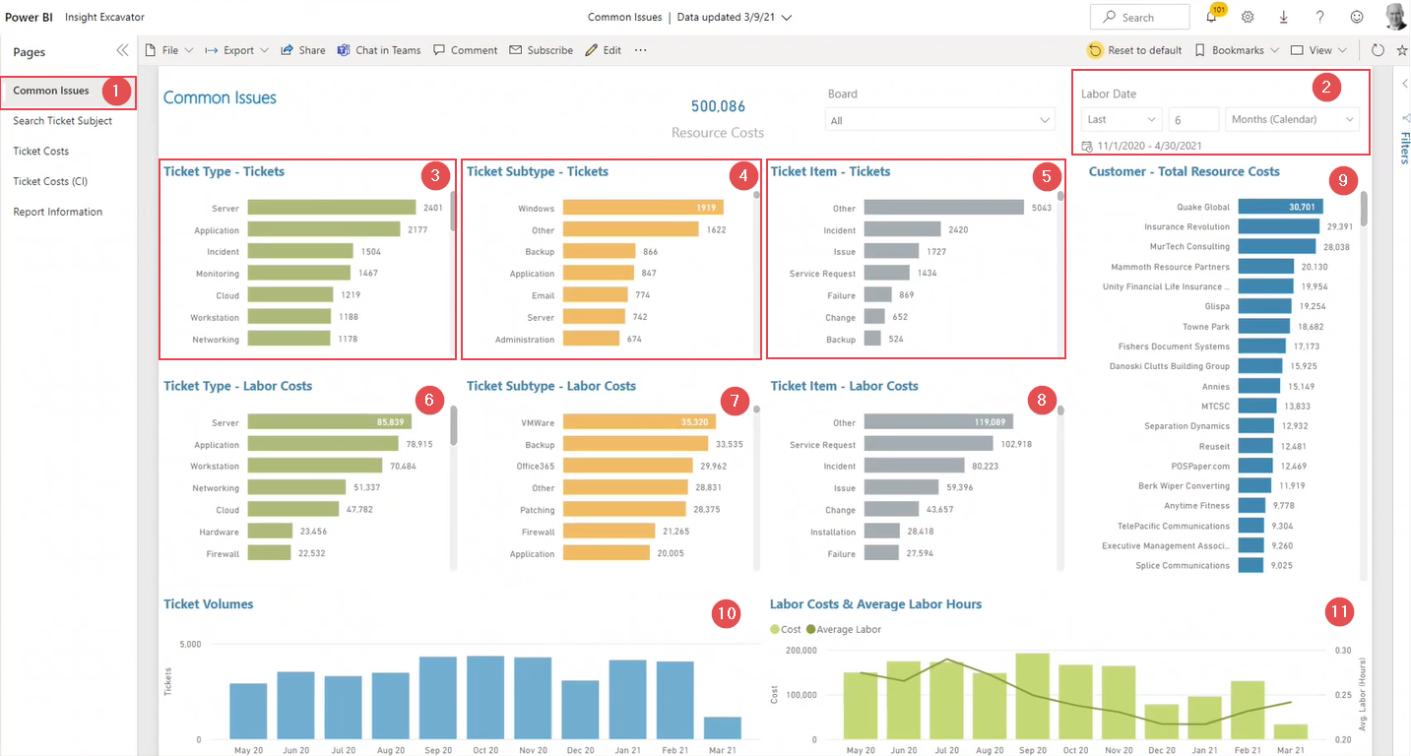Select the Quake Global customer bar
The image size is (1411, 756).
1281,207
